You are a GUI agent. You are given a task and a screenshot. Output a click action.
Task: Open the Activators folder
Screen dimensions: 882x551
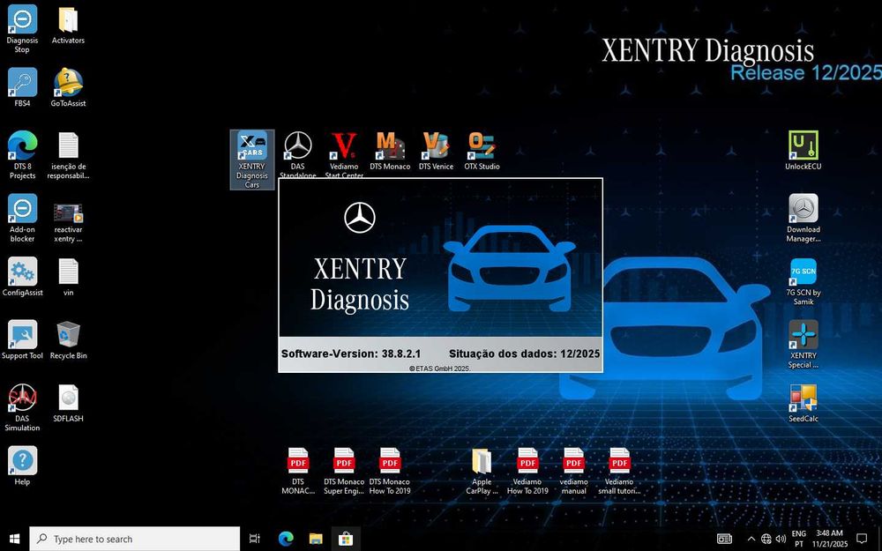point(68,25)
